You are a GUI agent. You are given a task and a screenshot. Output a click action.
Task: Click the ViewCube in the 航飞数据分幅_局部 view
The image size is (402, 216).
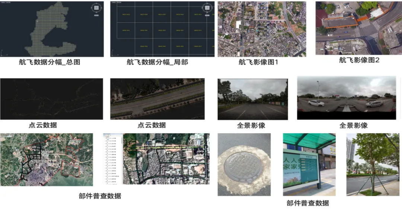click(207, 8)
